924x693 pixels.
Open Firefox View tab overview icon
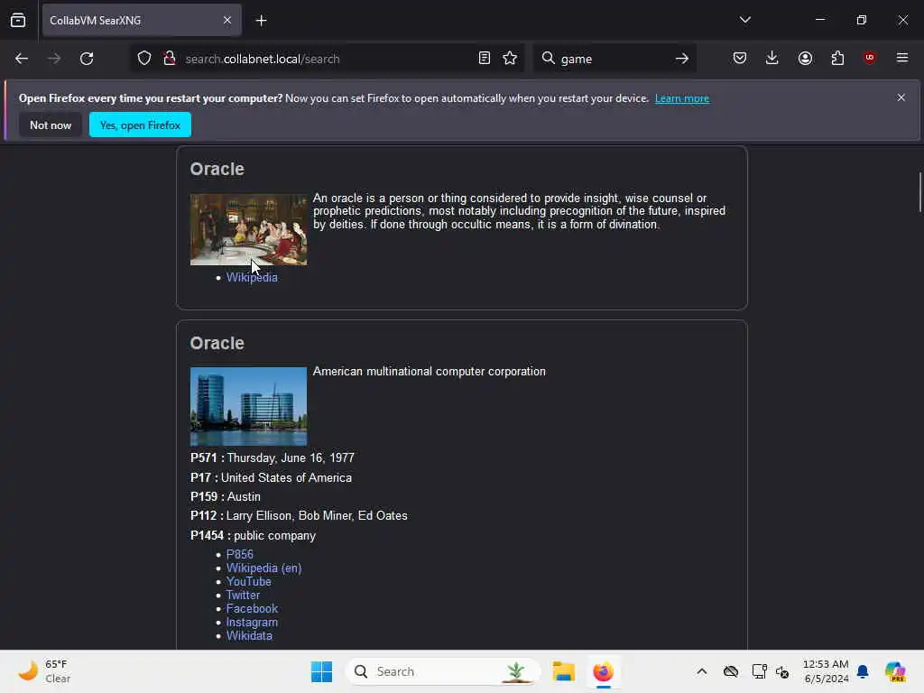click(x=18, y=20)
